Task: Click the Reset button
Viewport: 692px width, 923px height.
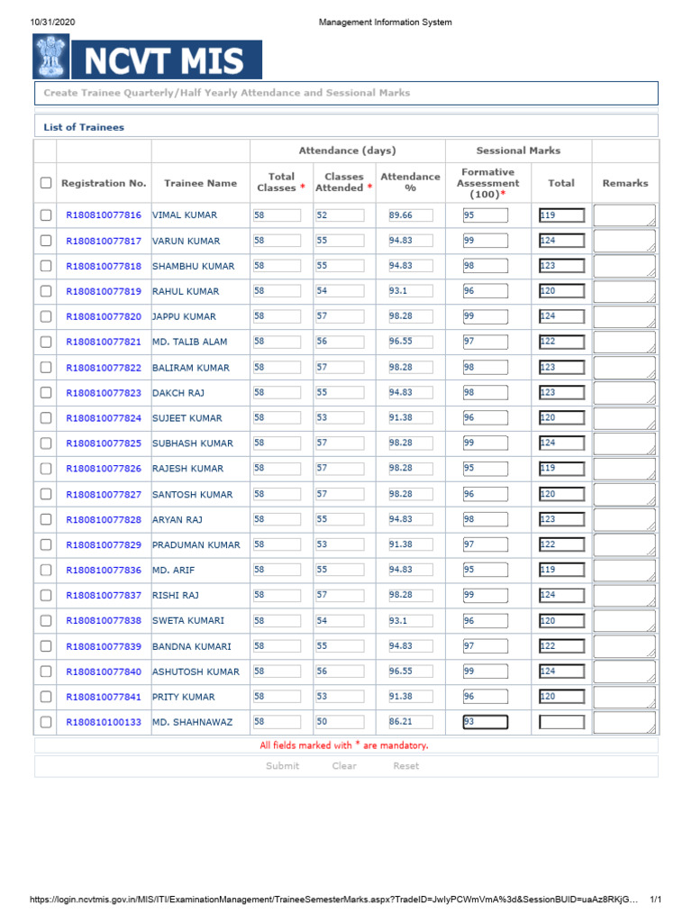Action: coord(406,766)
